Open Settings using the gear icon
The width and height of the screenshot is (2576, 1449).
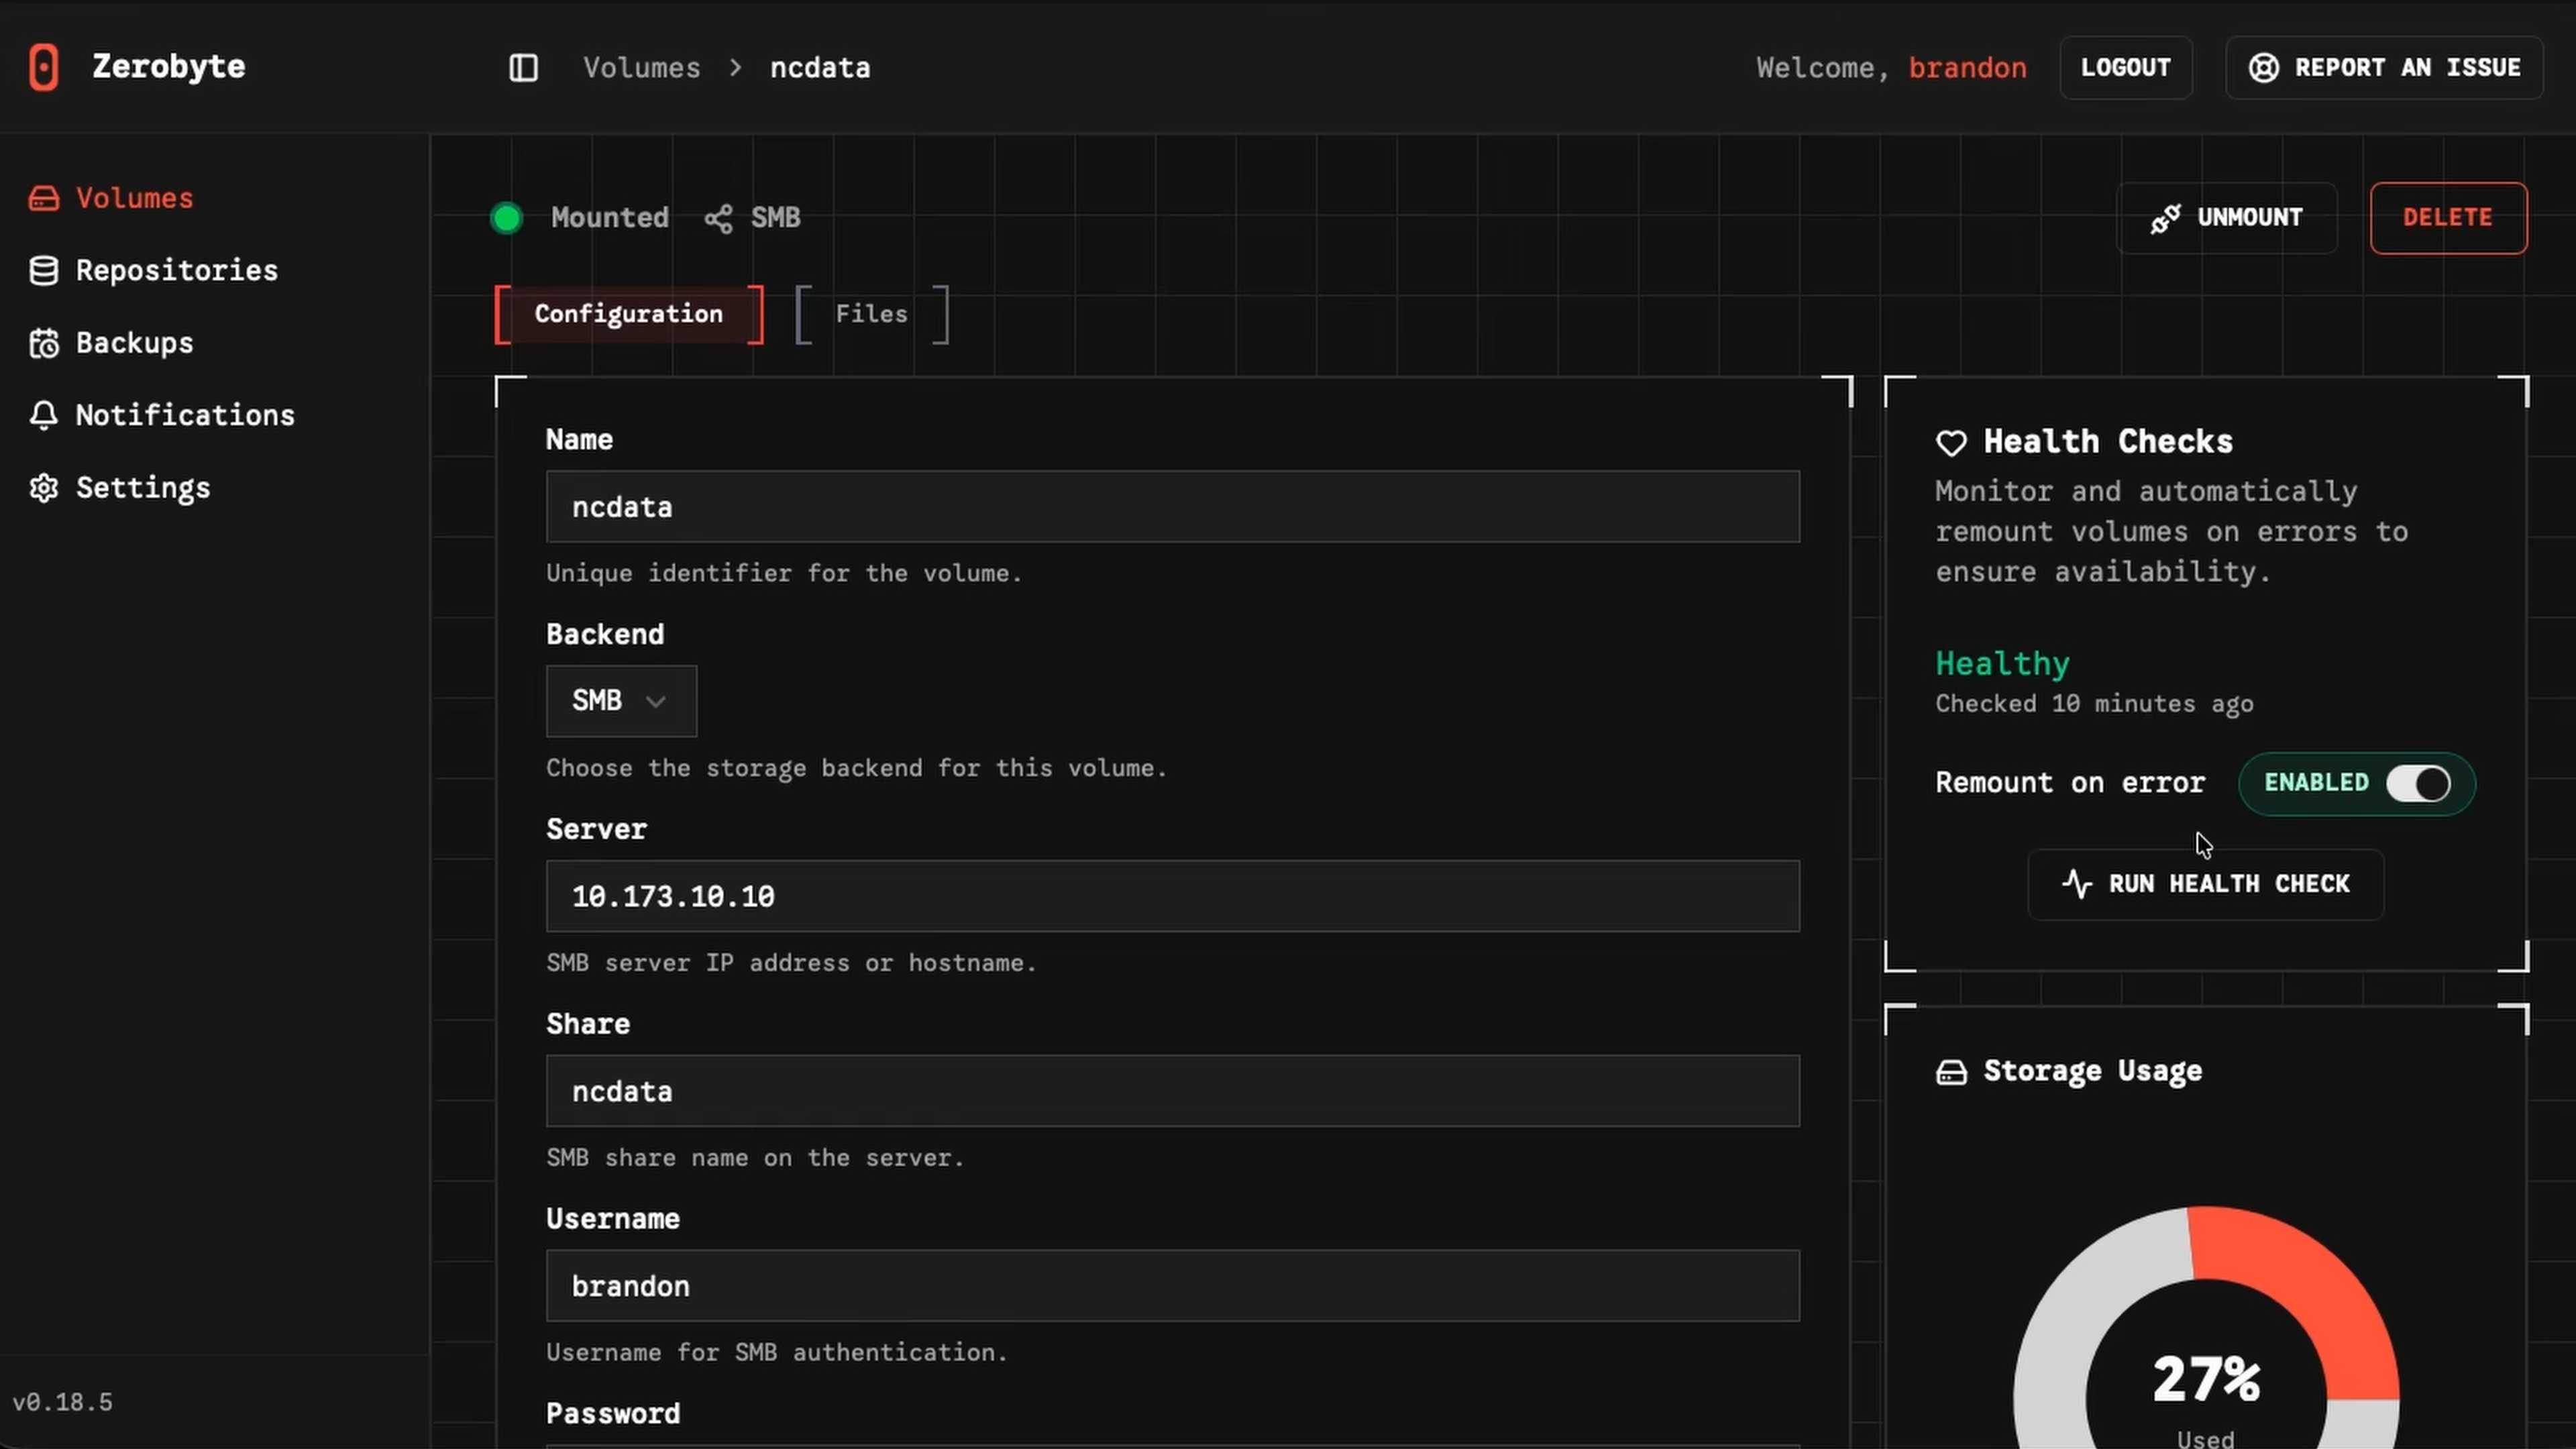[44, 487]
